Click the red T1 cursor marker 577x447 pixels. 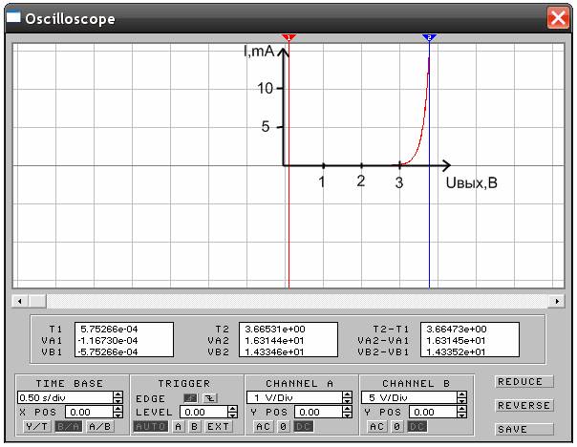288,37
